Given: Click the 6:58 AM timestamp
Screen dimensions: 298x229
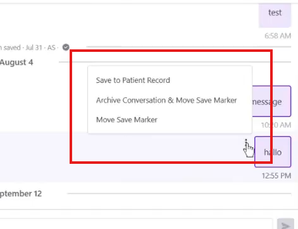Looking at the screenshot, I should tap(278, 36).
